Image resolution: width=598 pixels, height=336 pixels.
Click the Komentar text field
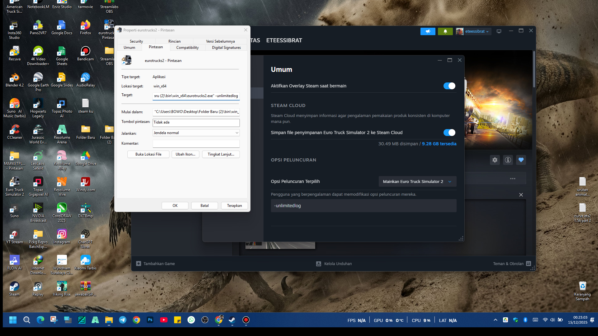click(x=196, y=143)
